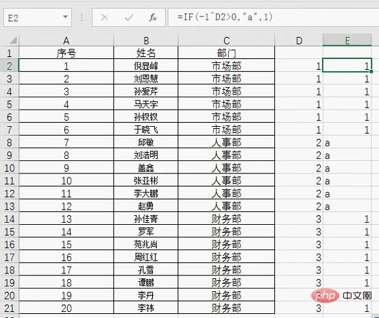Select cell with name 马天宇
Image resolution: width=379 pixels, height=318 pixels.
146,104
